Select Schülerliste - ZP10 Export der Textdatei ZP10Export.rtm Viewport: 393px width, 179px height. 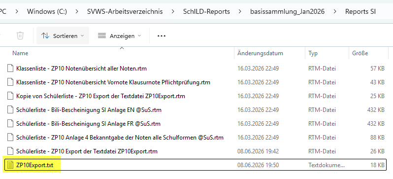click(87, 151)
